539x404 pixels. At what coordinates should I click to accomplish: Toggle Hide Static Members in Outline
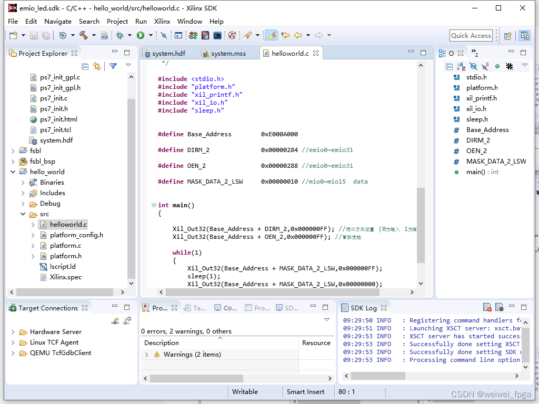click(x=485, y=66)
